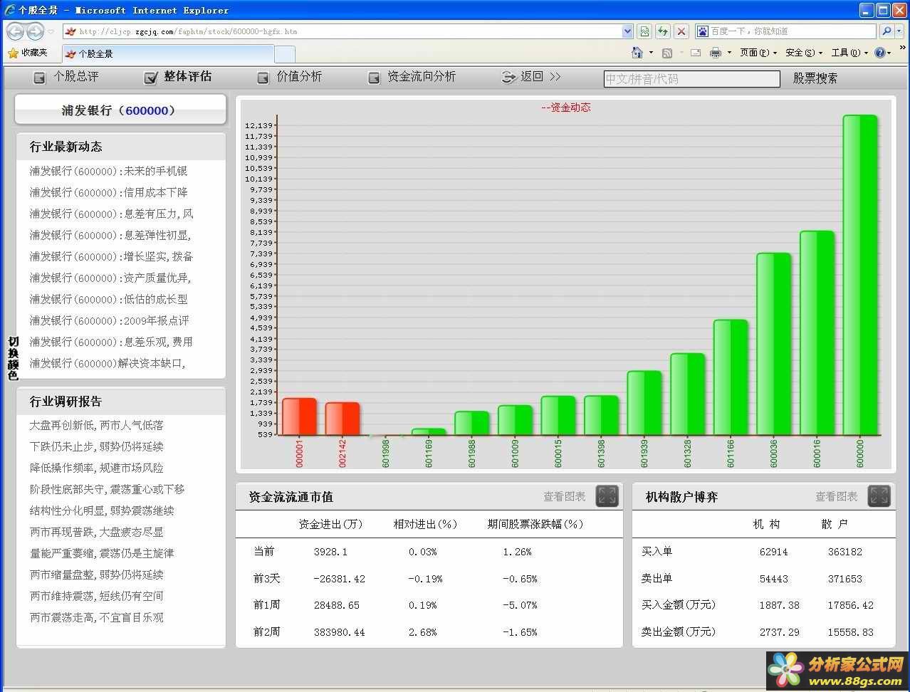Screen dimensions: 910x692
Task: Click the IE logo in the title bar
Action: pyautogui.click(x=9, y=10)
